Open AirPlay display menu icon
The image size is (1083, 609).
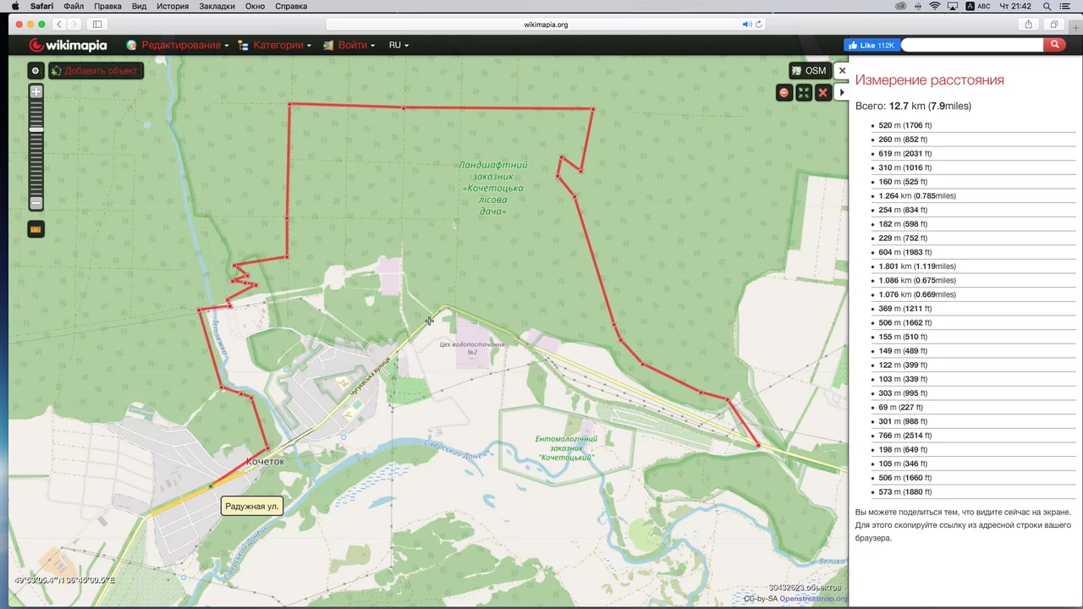coord(953,6)
